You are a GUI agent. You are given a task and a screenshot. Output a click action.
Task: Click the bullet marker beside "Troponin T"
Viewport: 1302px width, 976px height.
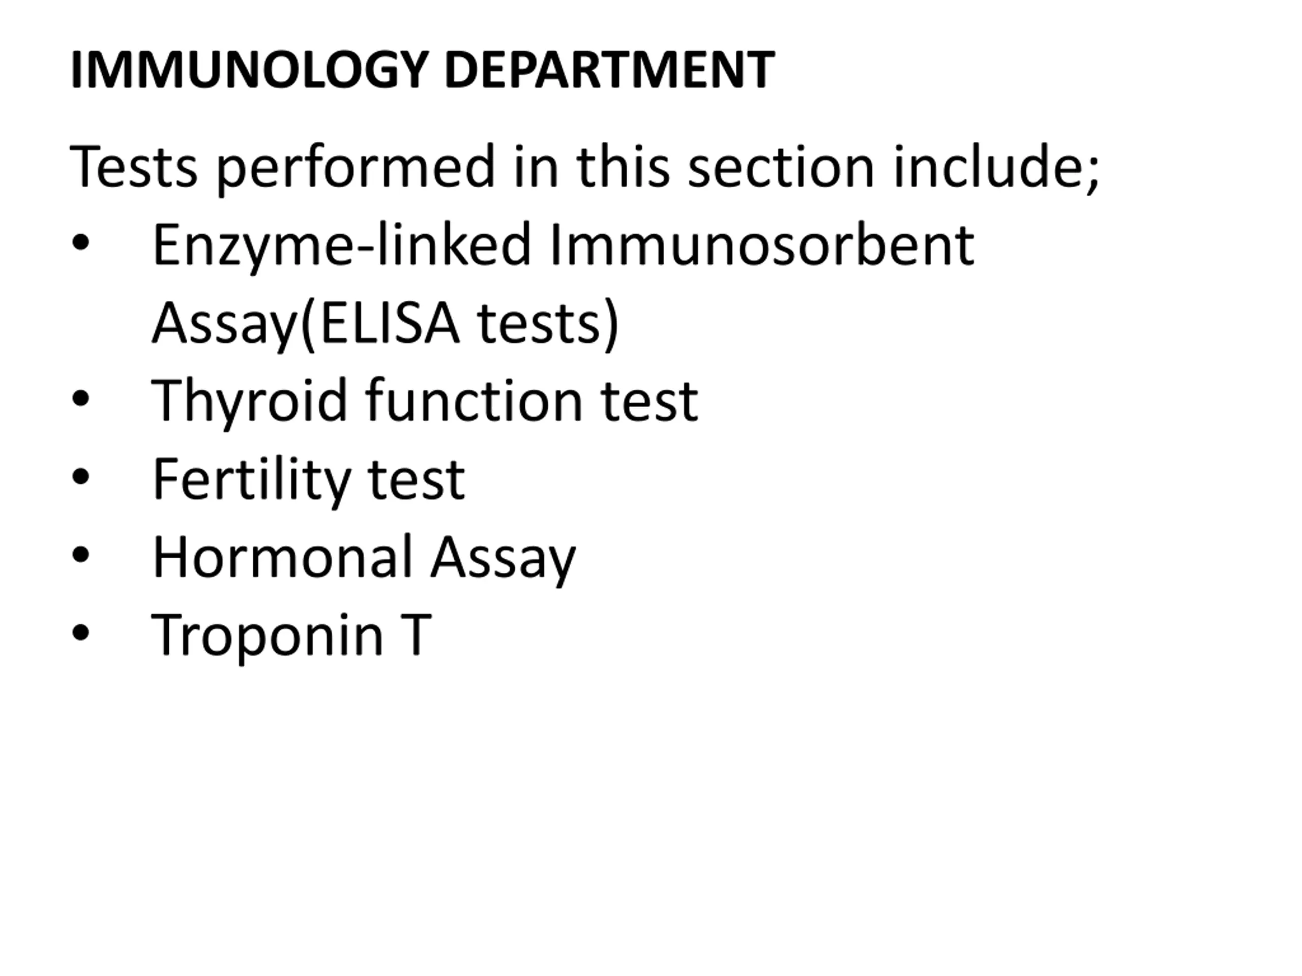click(x=80, y=632)
